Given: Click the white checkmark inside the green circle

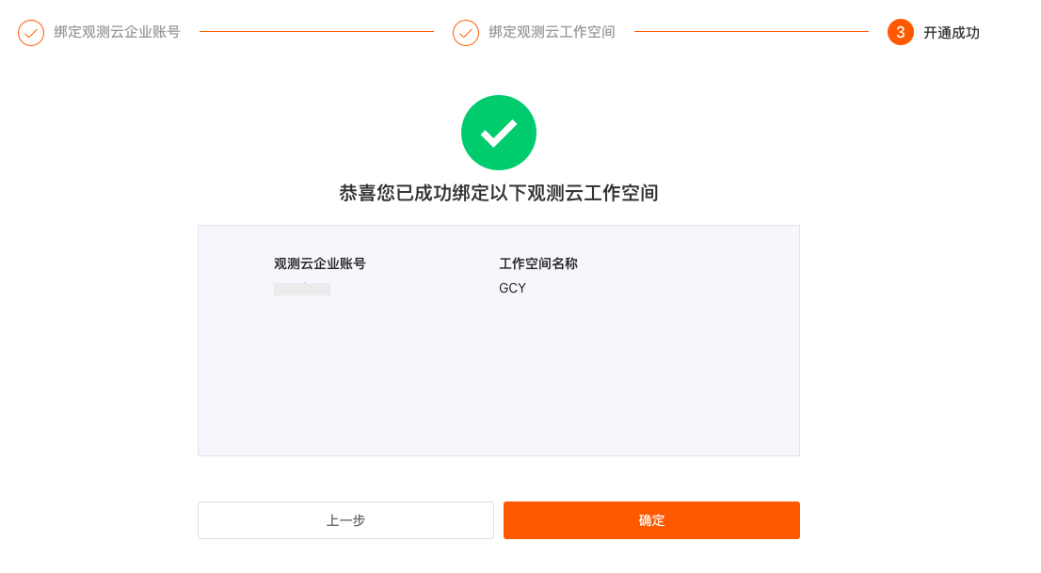Looking at the screenshot, I should (499, 134).
